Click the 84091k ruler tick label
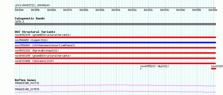Screen dimensions: 223x95 coord(132,10)
